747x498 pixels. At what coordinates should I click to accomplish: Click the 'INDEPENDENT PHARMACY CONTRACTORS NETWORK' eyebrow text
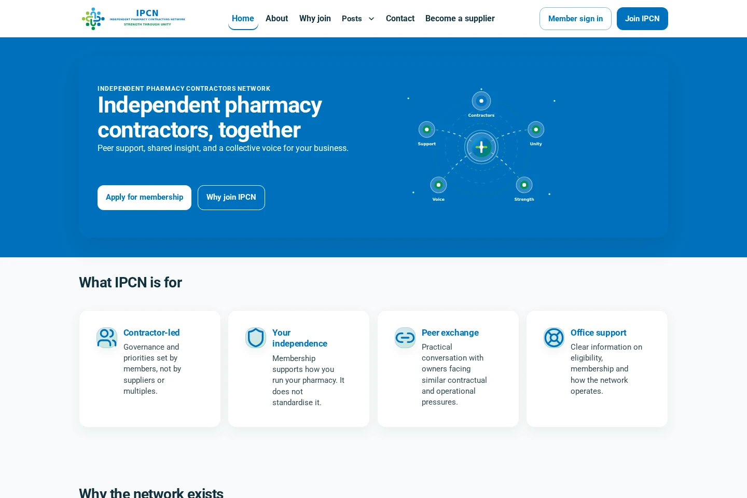[x=184, y=89]
